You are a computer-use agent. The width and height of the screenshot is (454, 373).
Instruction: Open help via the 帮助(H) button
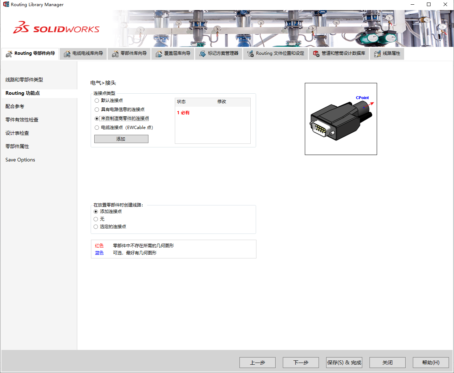coord(431,362)
